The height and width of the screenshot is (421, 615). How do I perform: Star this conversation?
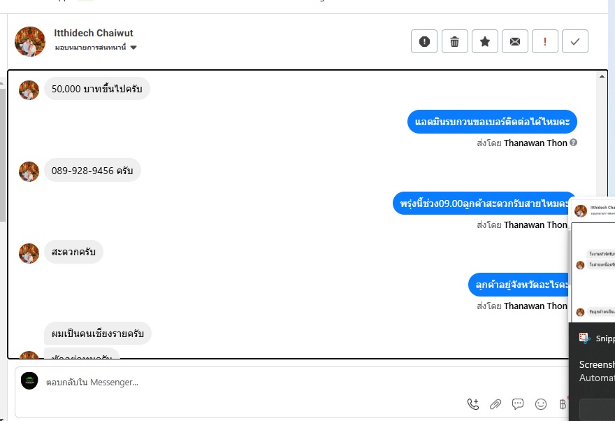(485, 41)
